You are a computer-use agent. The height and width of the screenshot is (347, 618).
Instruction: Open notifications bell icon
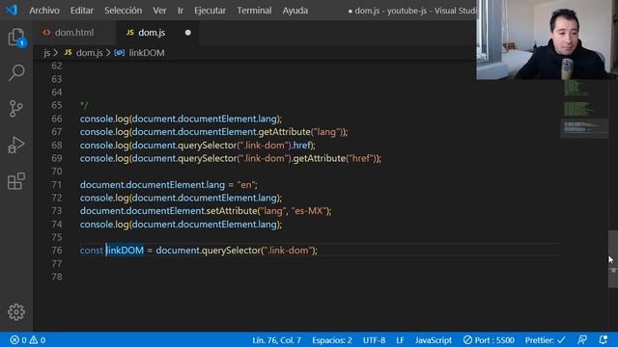(603, 340)
